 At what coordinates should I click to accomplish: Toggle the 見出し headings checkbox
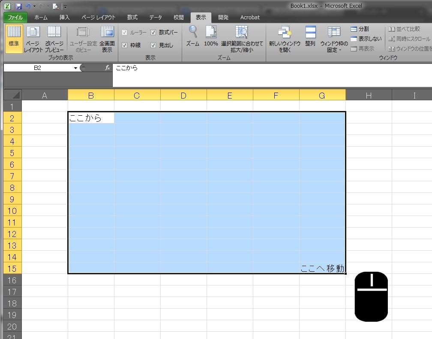(x=153, y=45)
